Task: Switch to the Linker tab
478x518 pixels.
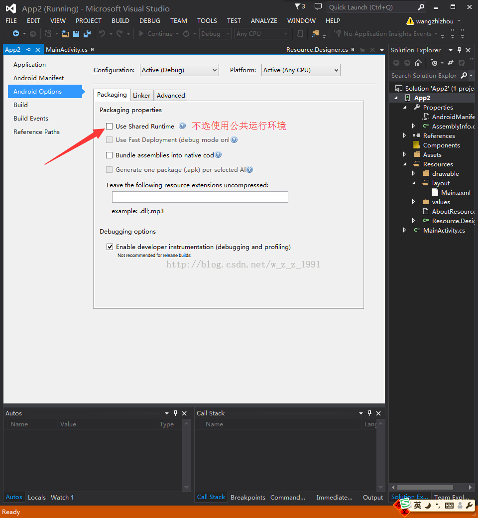Action: tap(141, 95)
